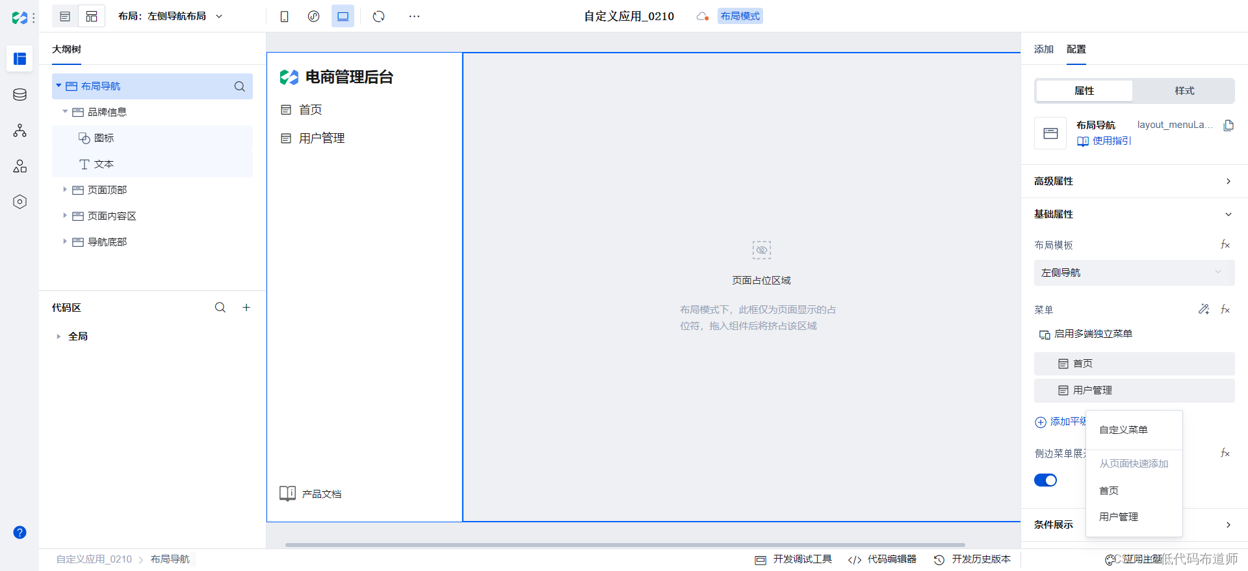Select the 属性 tab

(x=1084, y=91)
